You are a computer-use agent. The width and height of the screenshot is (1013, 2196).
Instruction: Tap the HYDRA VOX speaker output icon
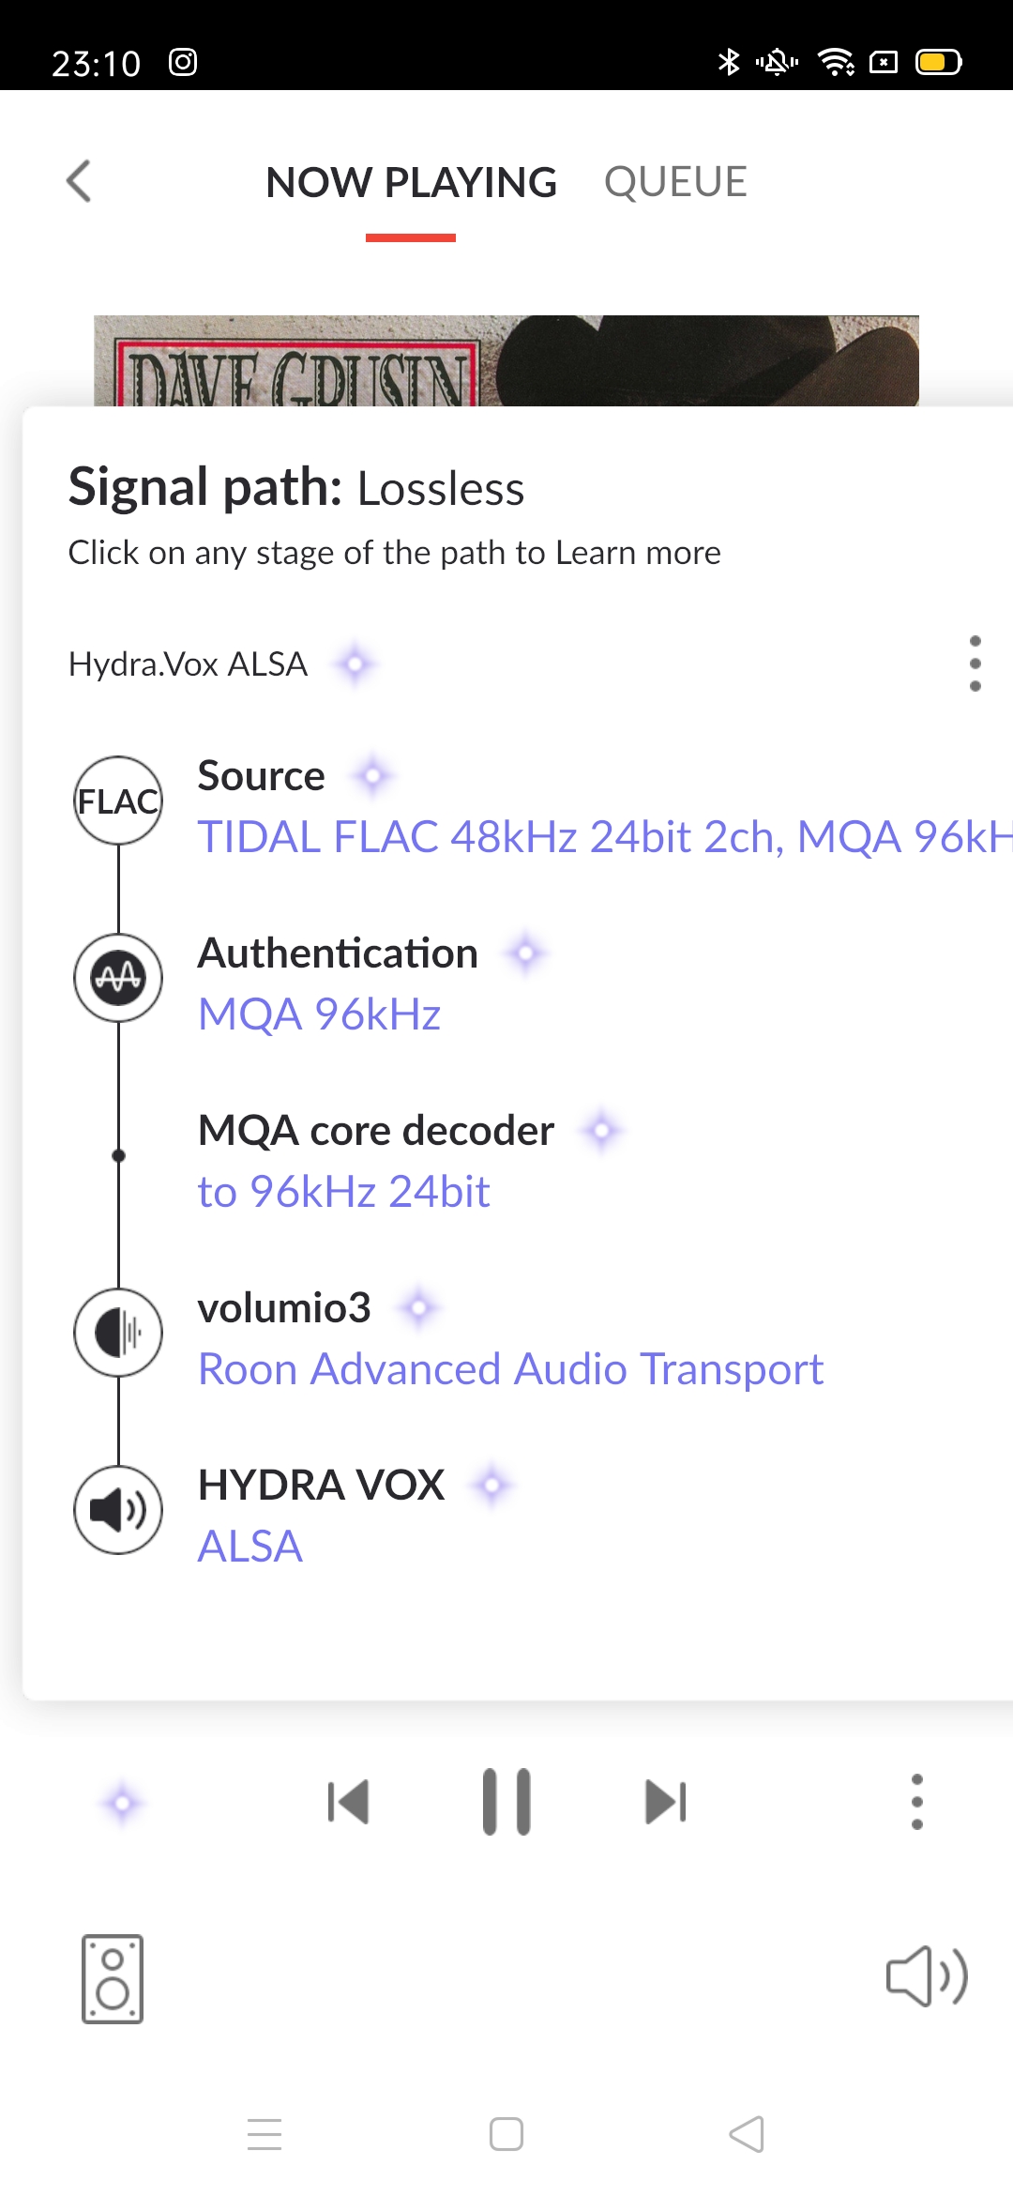pos(118,1510)
